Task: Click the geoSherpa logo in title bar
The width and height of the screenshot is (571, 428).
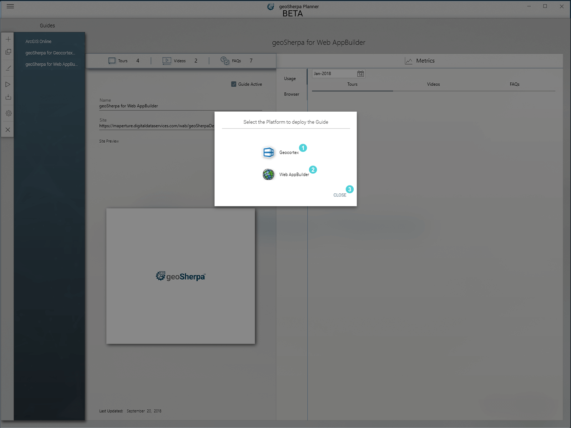Action: [271, 6]
